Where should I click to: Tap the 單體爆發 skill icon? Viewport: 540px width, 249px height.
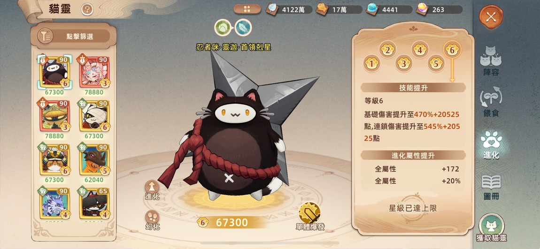point(309,217)
